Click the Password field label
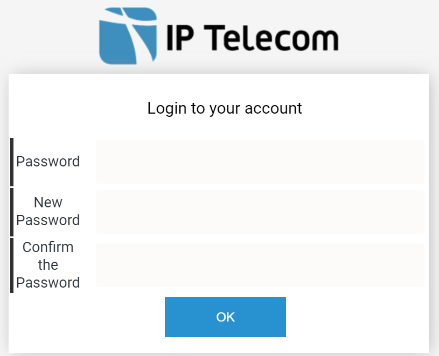Viewport: 439px width, 356px height. (x=48, y=162)
